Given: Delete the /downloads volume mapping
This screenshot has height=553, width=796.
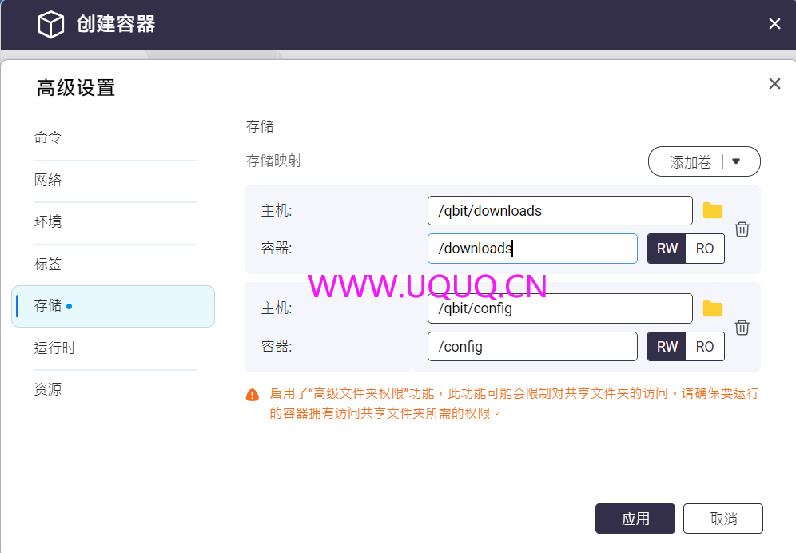Looking at the screenshot, I should point(742,229).
